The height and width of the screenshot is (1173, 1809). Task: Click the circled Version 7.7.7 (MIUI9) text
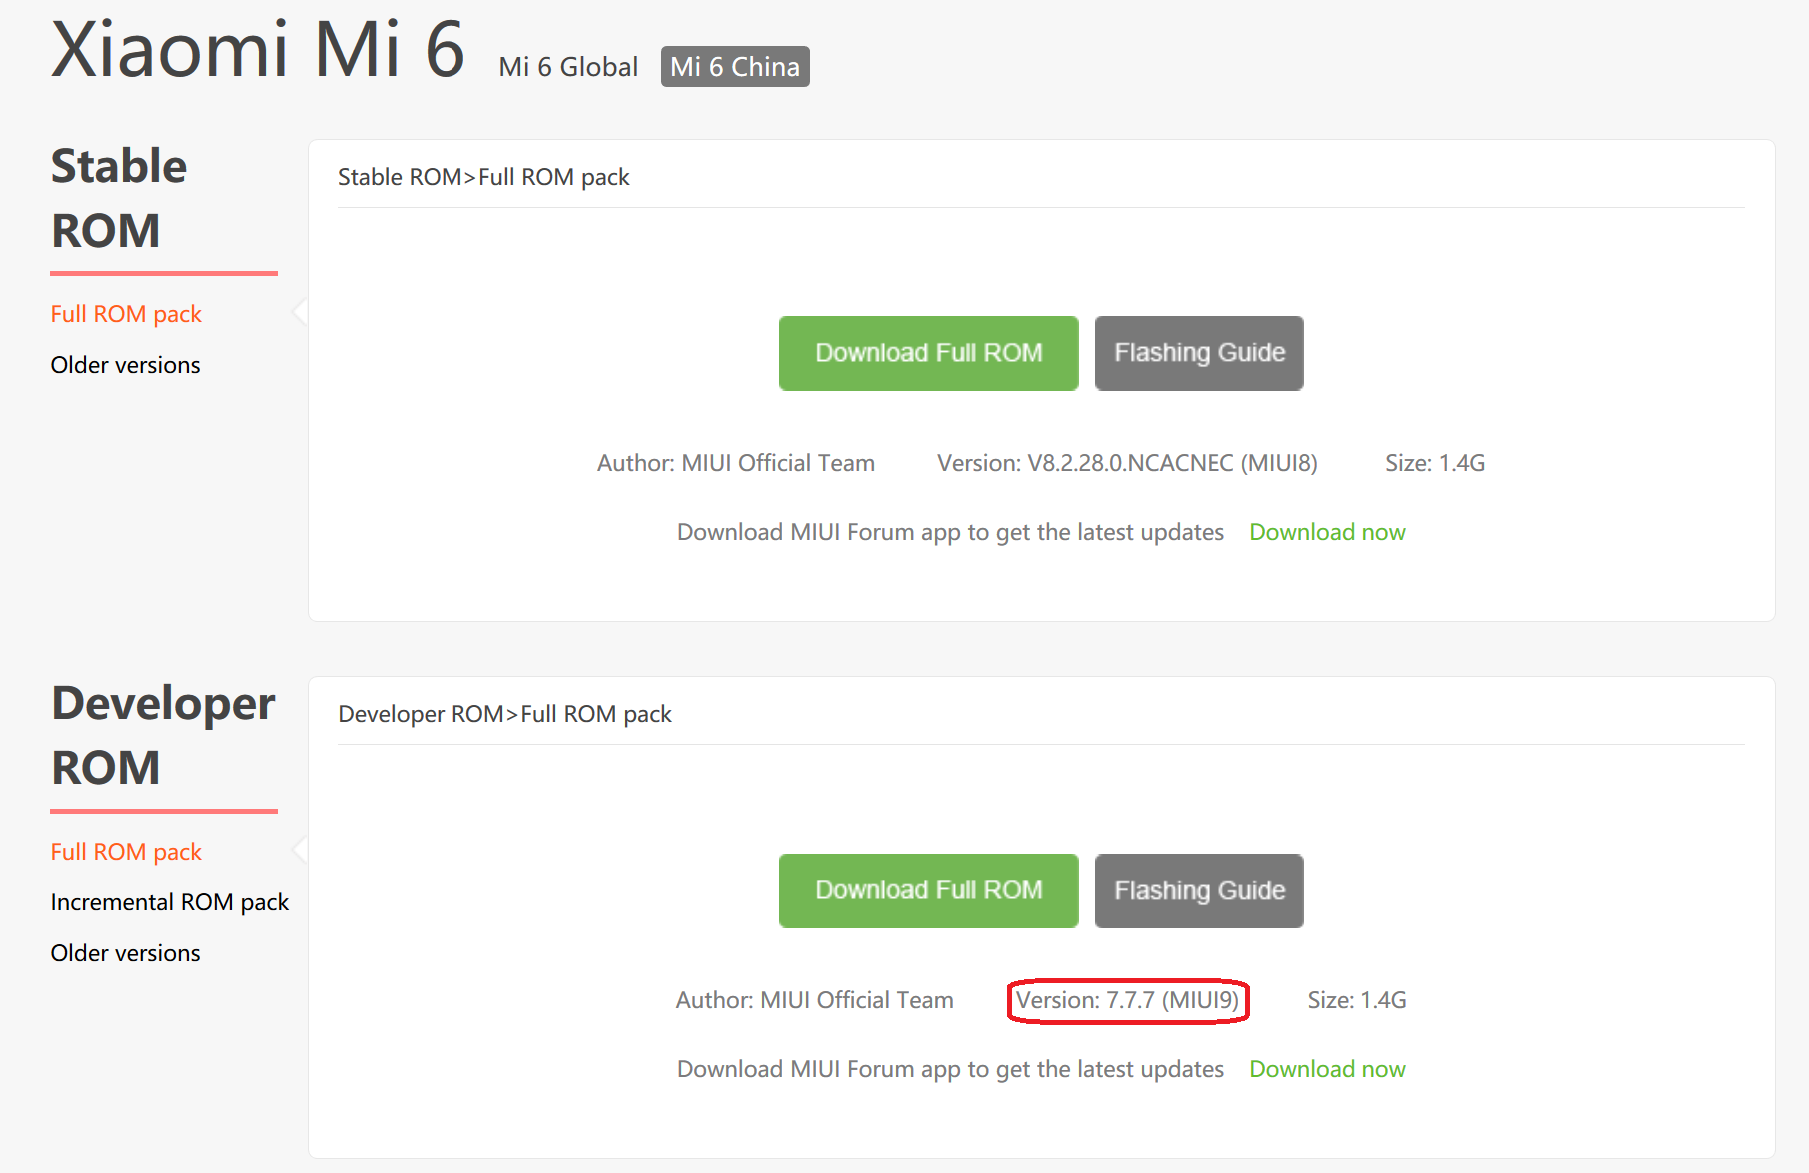click(x=1127, y=1000)
